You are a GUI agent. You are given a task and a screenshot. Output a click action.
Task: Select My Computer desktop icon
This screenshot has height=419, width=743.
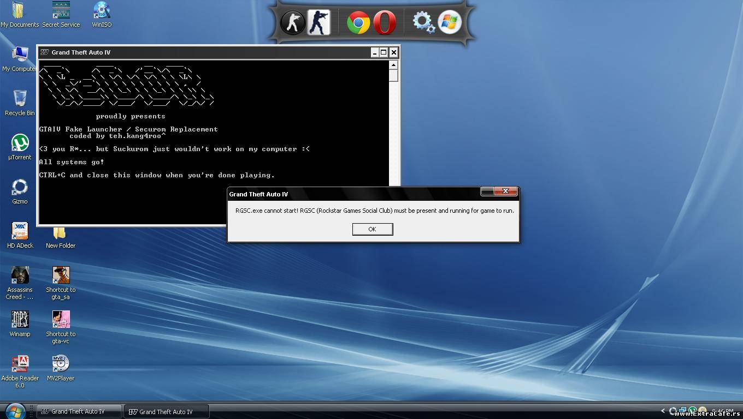[20, 59]
